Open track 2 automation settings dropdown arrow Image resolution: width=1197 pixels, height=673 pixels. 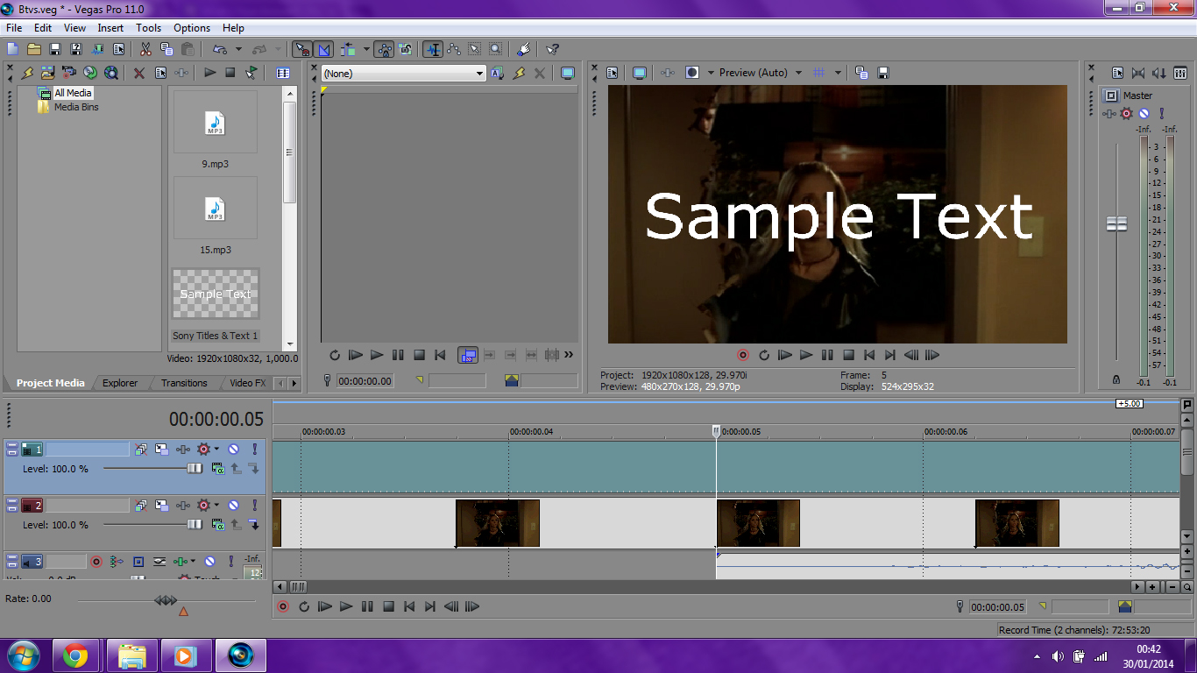[x=217, y=506]
